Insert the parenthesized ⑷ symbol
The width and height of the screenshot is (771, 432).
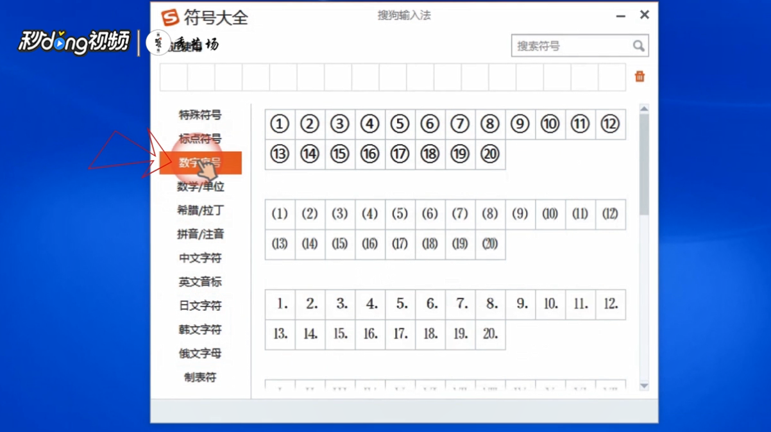[x=370, y=214]
